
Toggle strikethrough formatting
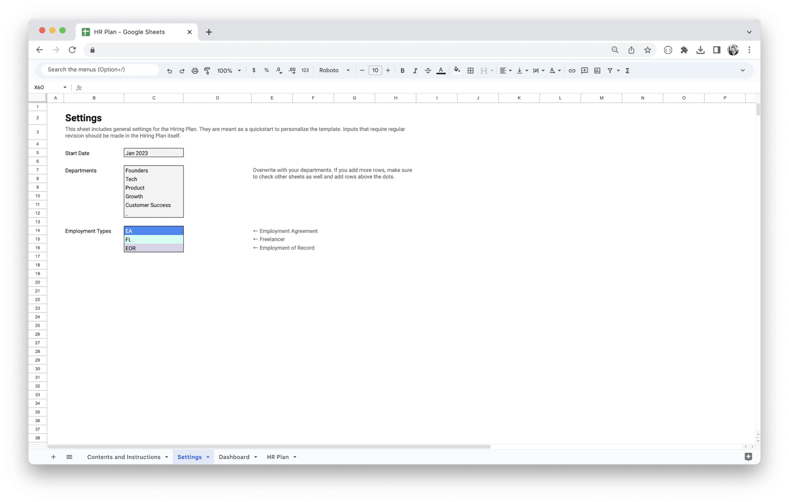point(428,70)
